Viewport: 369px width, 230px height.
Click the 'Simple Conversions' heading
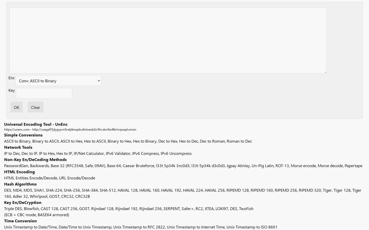(x=23, y=135)
